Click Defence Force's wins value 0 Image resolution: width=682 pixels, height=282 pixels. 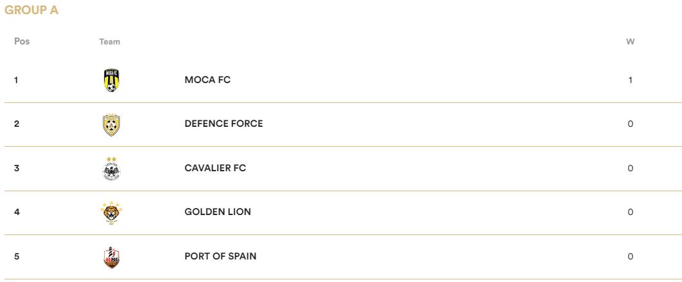pyautogui.click(x=630, y=124)
